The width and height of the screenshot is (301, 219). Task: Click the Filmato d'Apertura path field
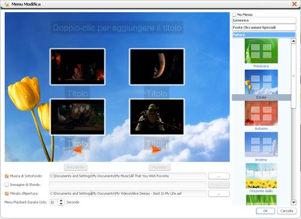click(x=128, y=194)
